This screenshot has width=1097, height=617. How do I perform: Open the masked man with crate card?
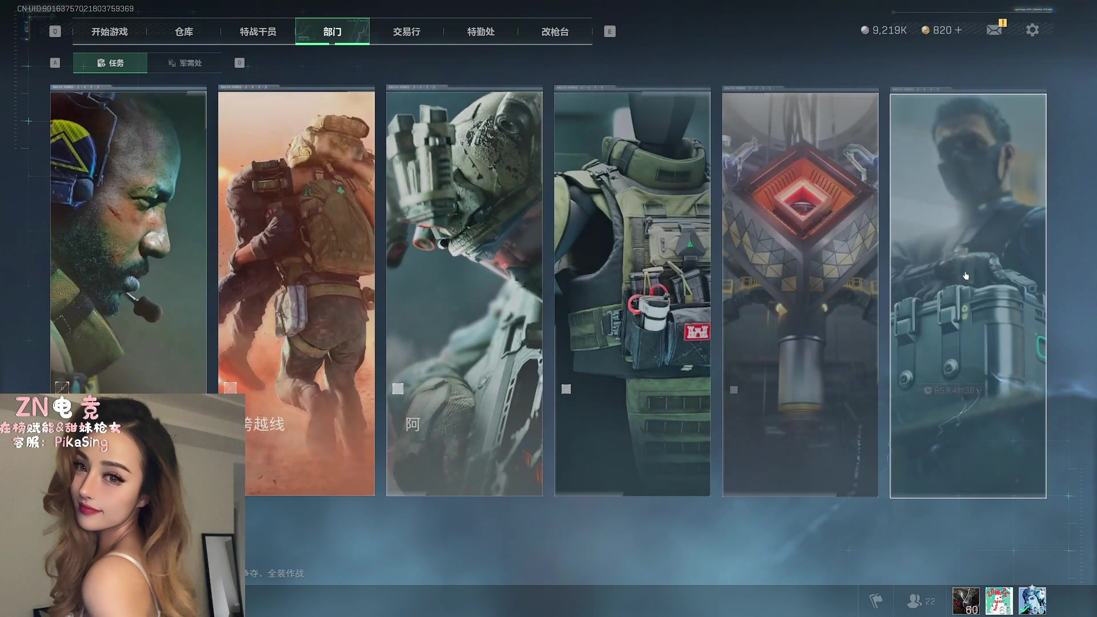[x=968, y=296]
